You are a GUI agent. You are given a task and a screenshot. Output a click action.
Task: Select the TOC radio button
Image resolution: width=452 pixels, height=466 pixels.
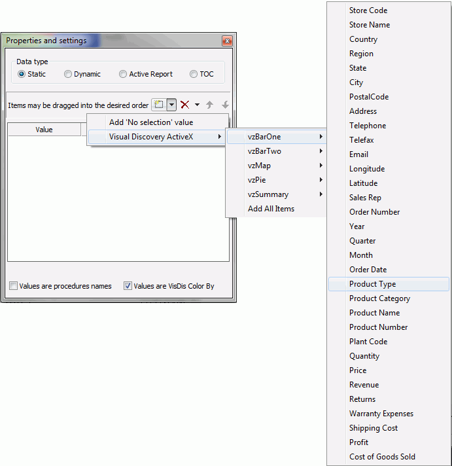pyautogui.click(x=194, y=74)
